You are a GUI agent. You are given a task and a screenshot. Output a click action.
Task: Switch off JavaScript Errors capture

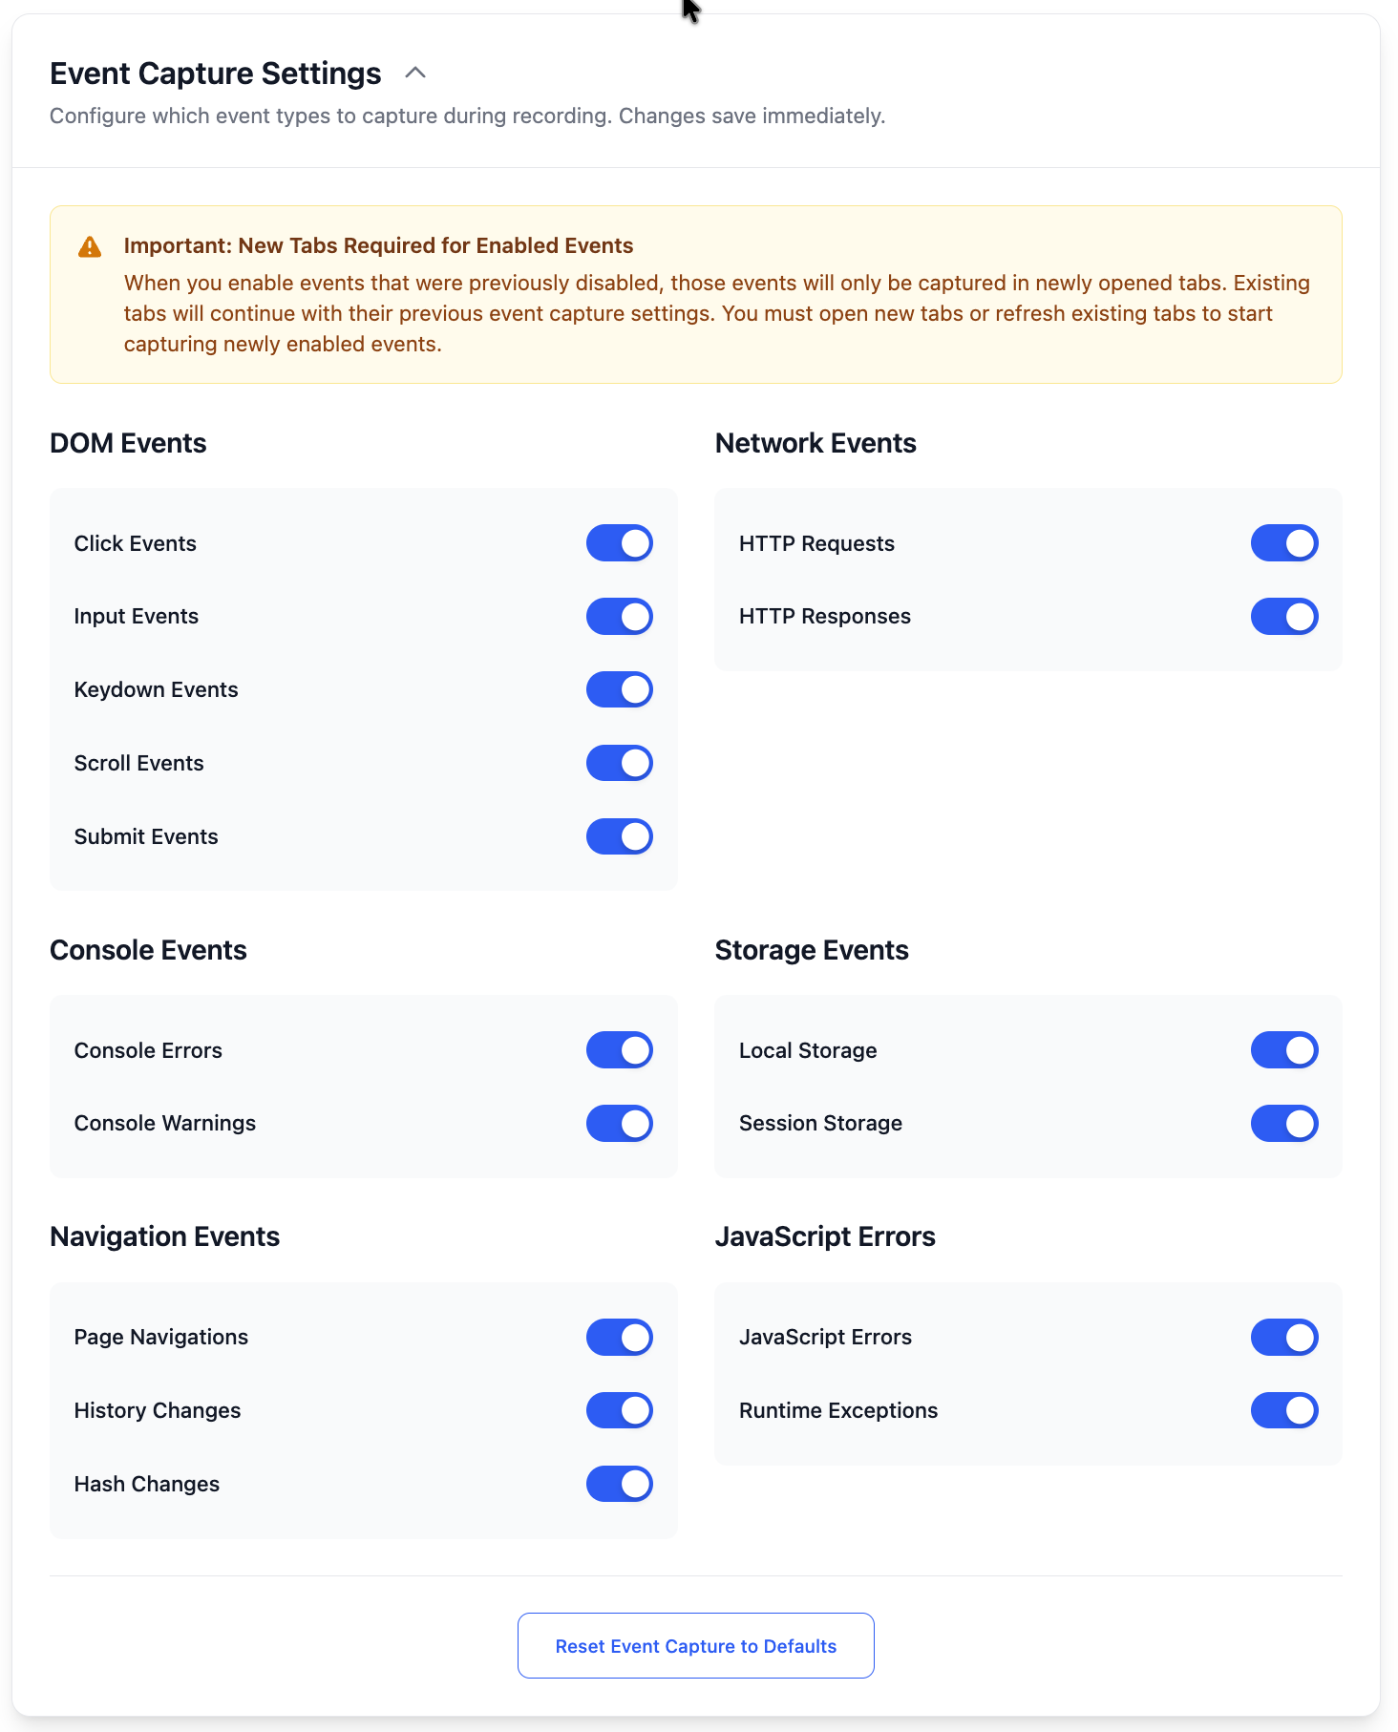coord(1283,1338)
